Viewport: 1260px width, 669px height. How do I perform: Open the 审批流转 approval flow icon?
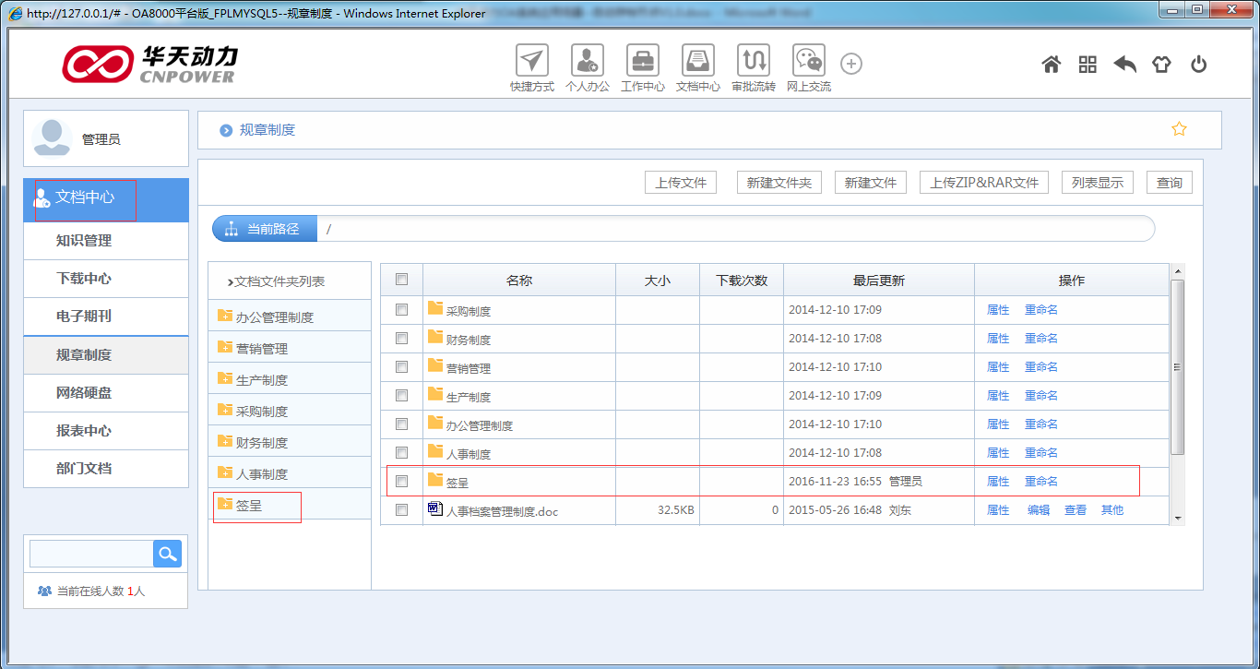[x=753, y=61]
